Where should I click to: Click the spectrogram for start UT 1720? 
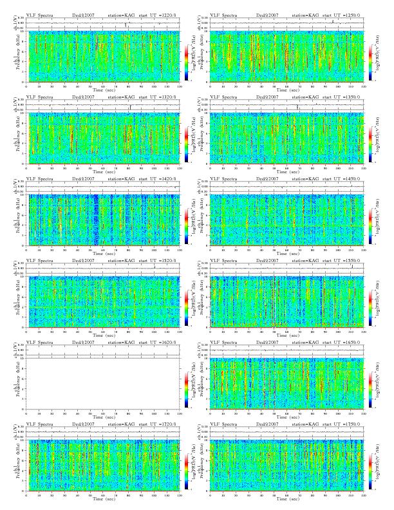pyautogui.click(x=104, y=466)
